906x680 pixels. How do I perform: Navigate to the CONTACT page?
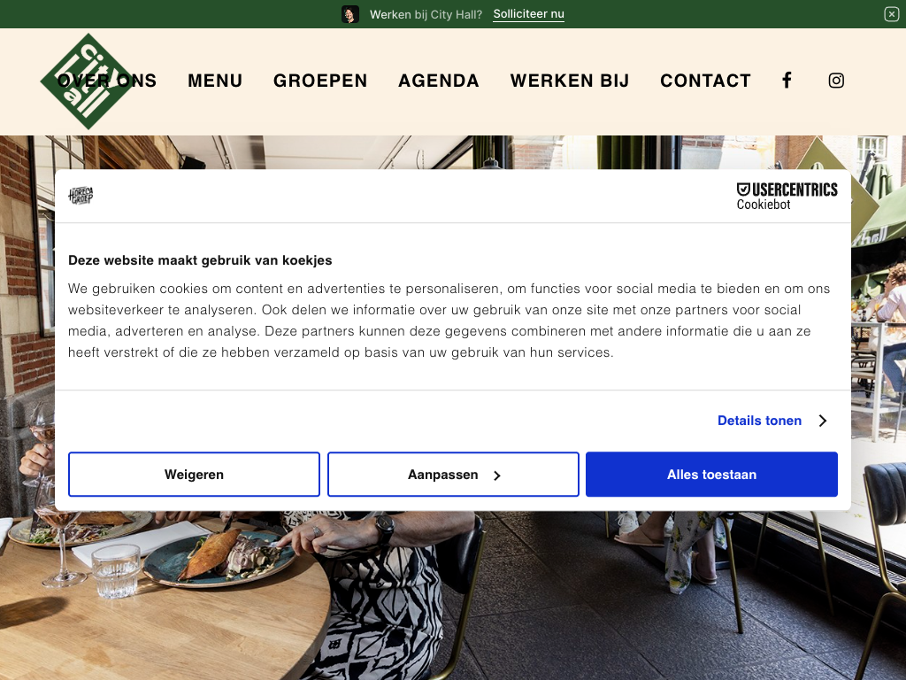[705, 81]
